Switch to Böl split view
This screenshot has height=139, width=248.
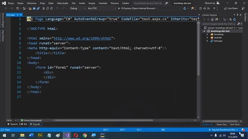click(x=24, y=124)
